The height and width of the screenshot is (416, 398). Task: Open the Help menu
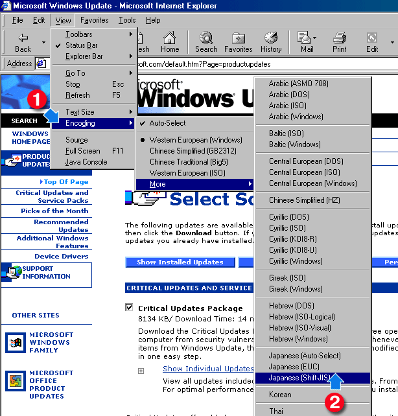point(153,20)
